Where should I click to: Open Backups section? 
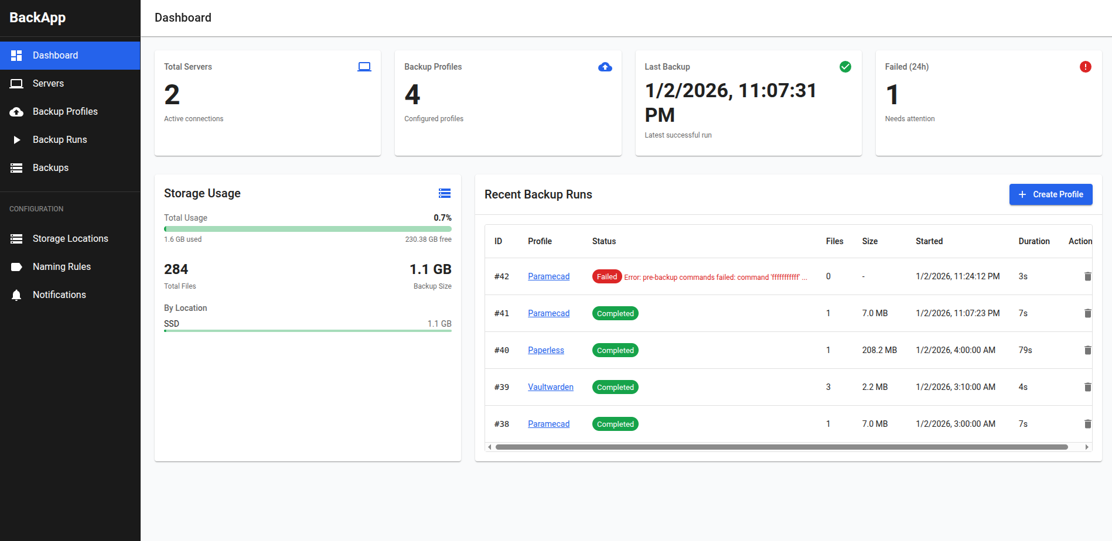click(70, 168)
